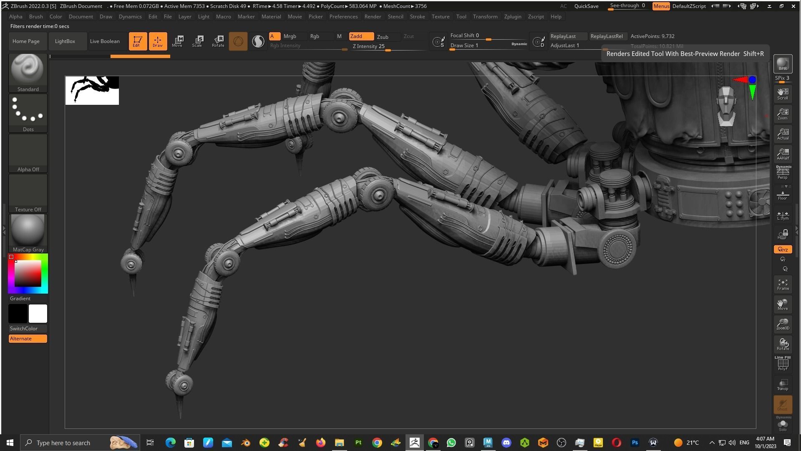
Task: Activate Edit mode button
Action: tap(138, 41)
